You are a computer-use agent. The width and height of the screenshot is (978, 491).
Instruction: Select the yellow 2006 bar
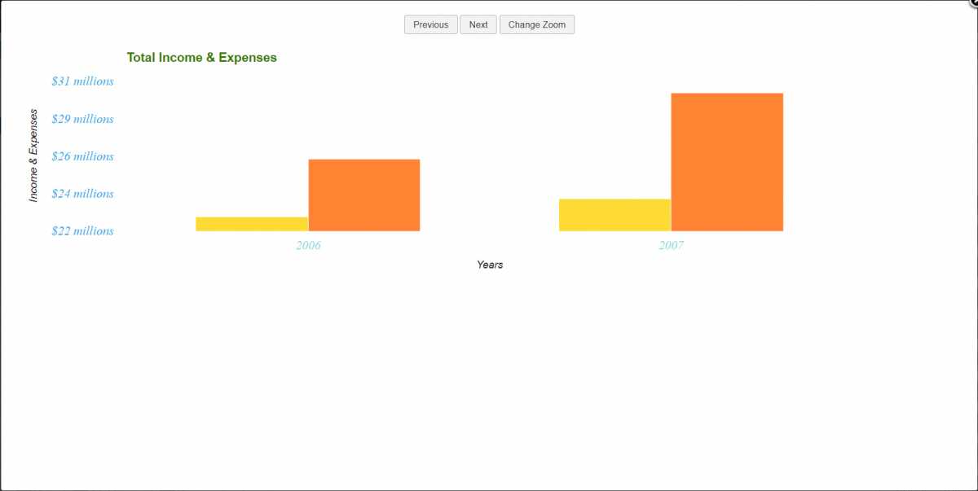pyautogui.click(x=252, y=224)
